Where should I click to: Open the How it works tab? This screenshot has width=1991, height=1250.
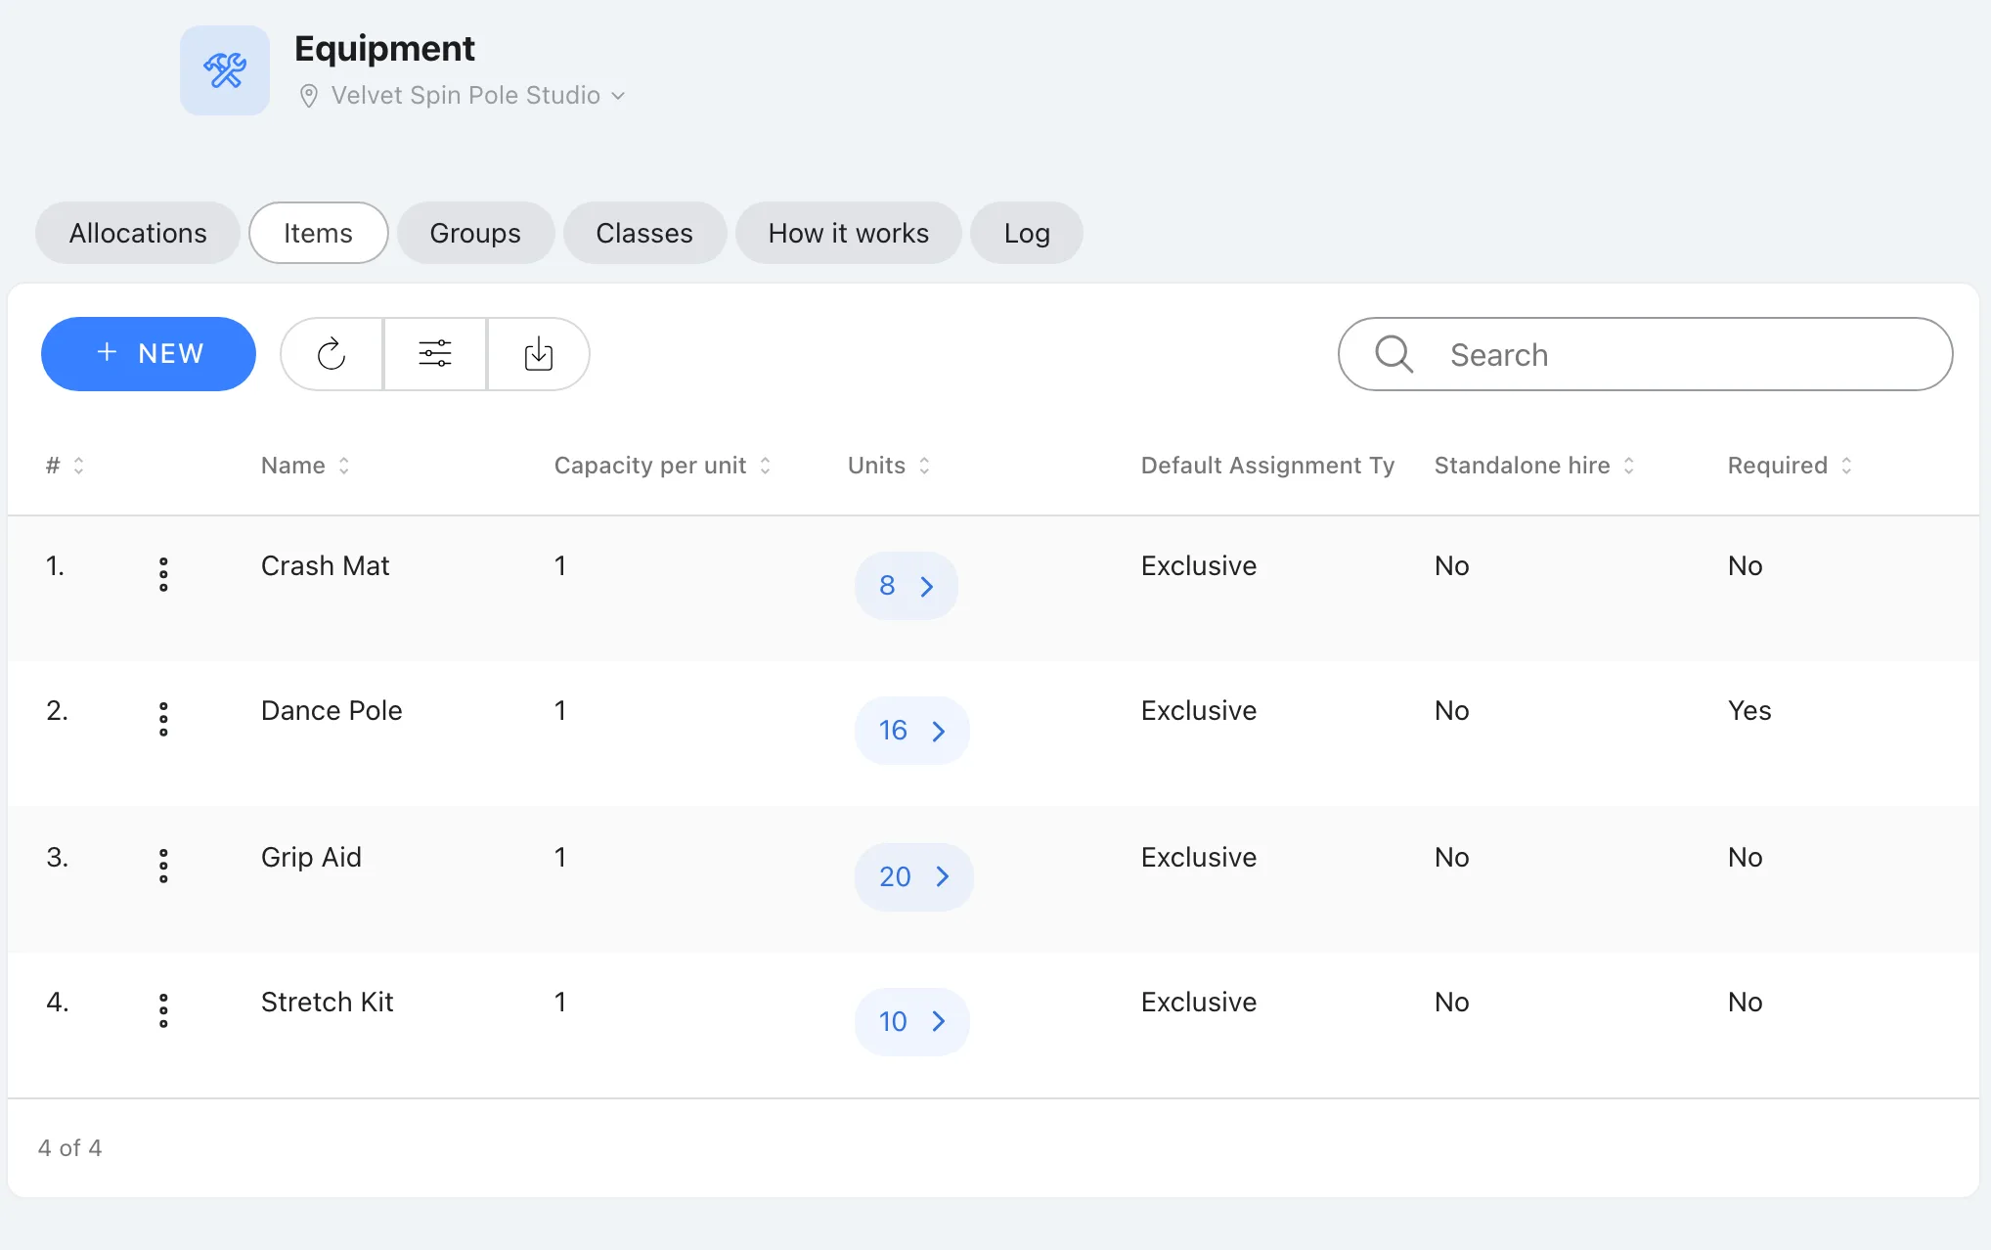pos(849,233)
